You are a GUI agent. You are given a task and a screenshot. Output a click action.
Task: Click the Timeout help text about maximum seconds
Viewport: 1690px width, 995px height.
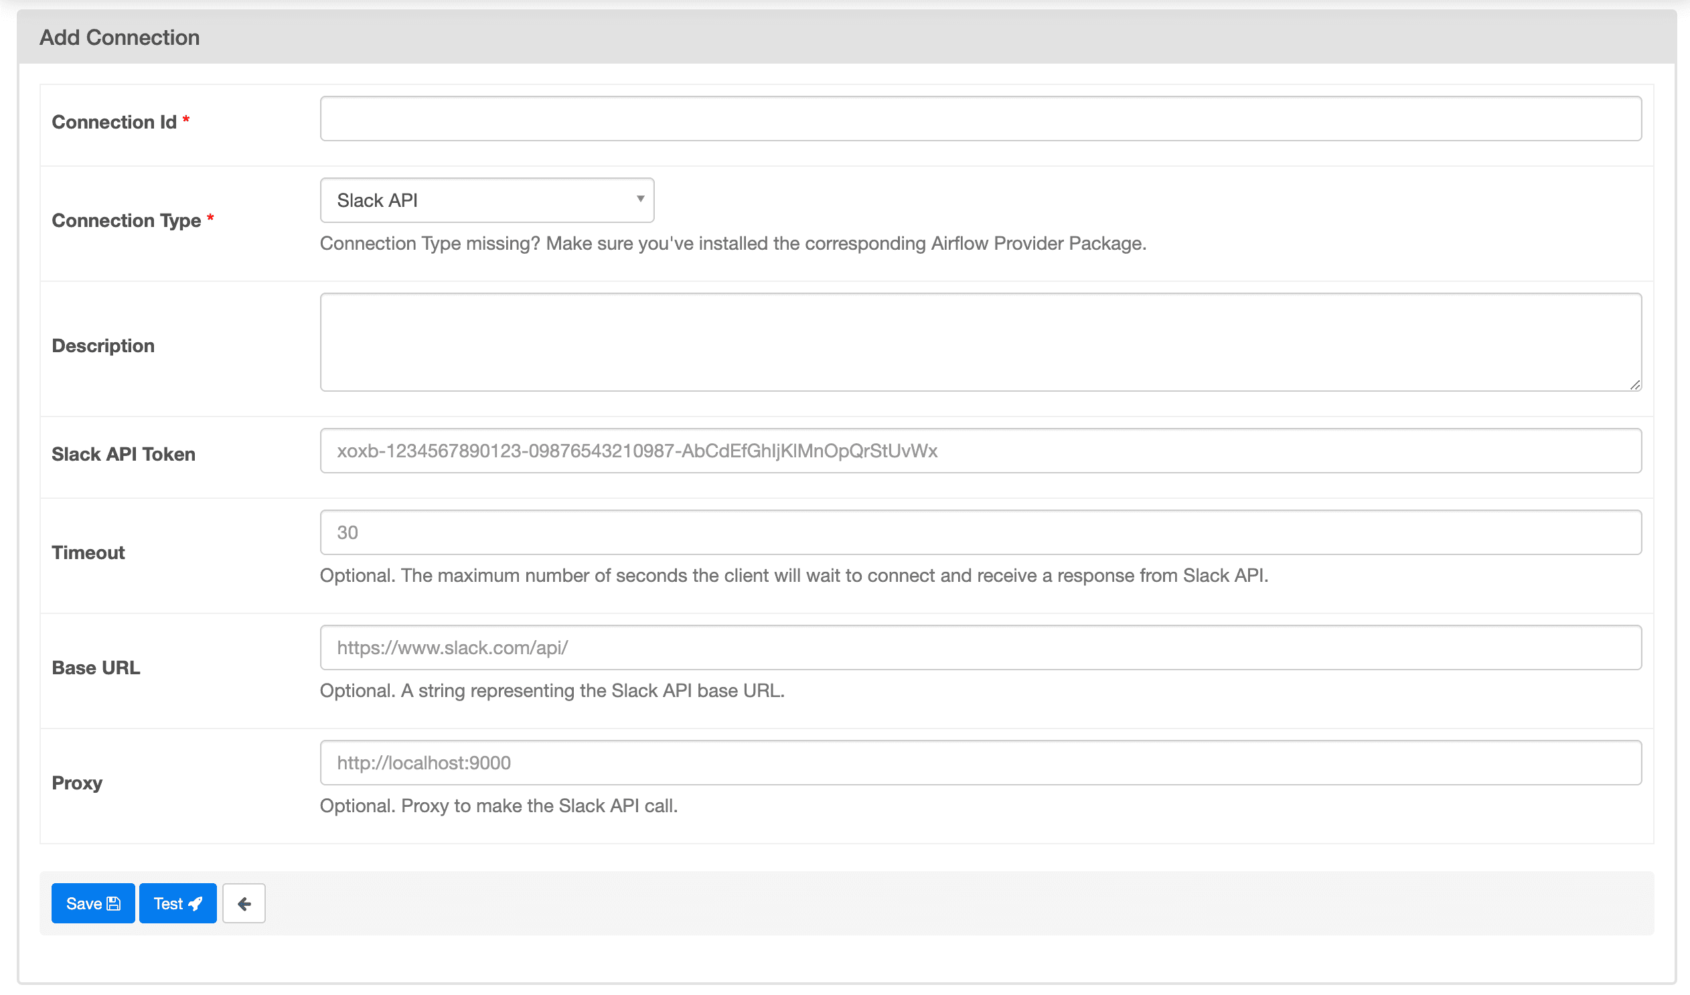(794, 576)
